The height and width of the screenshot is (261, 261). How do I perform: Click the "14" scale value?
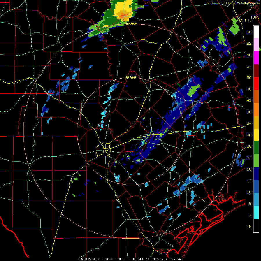[249, 181]
